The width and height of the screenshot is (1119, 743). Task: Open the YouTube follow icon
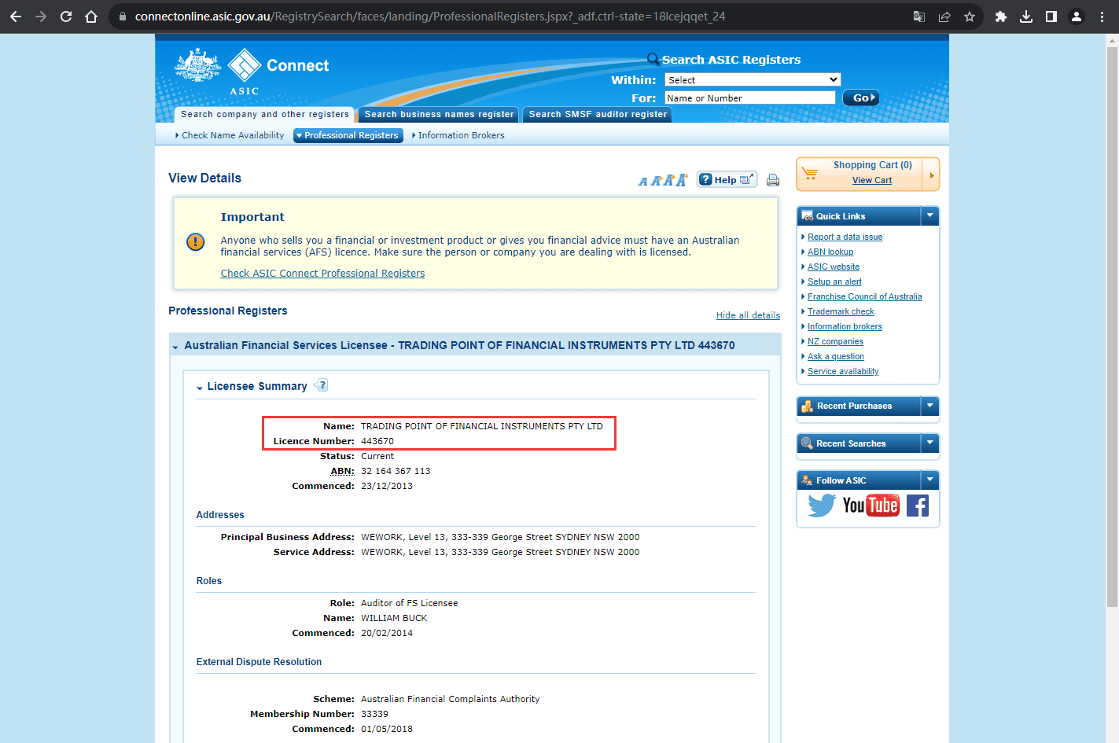[871, 505]
